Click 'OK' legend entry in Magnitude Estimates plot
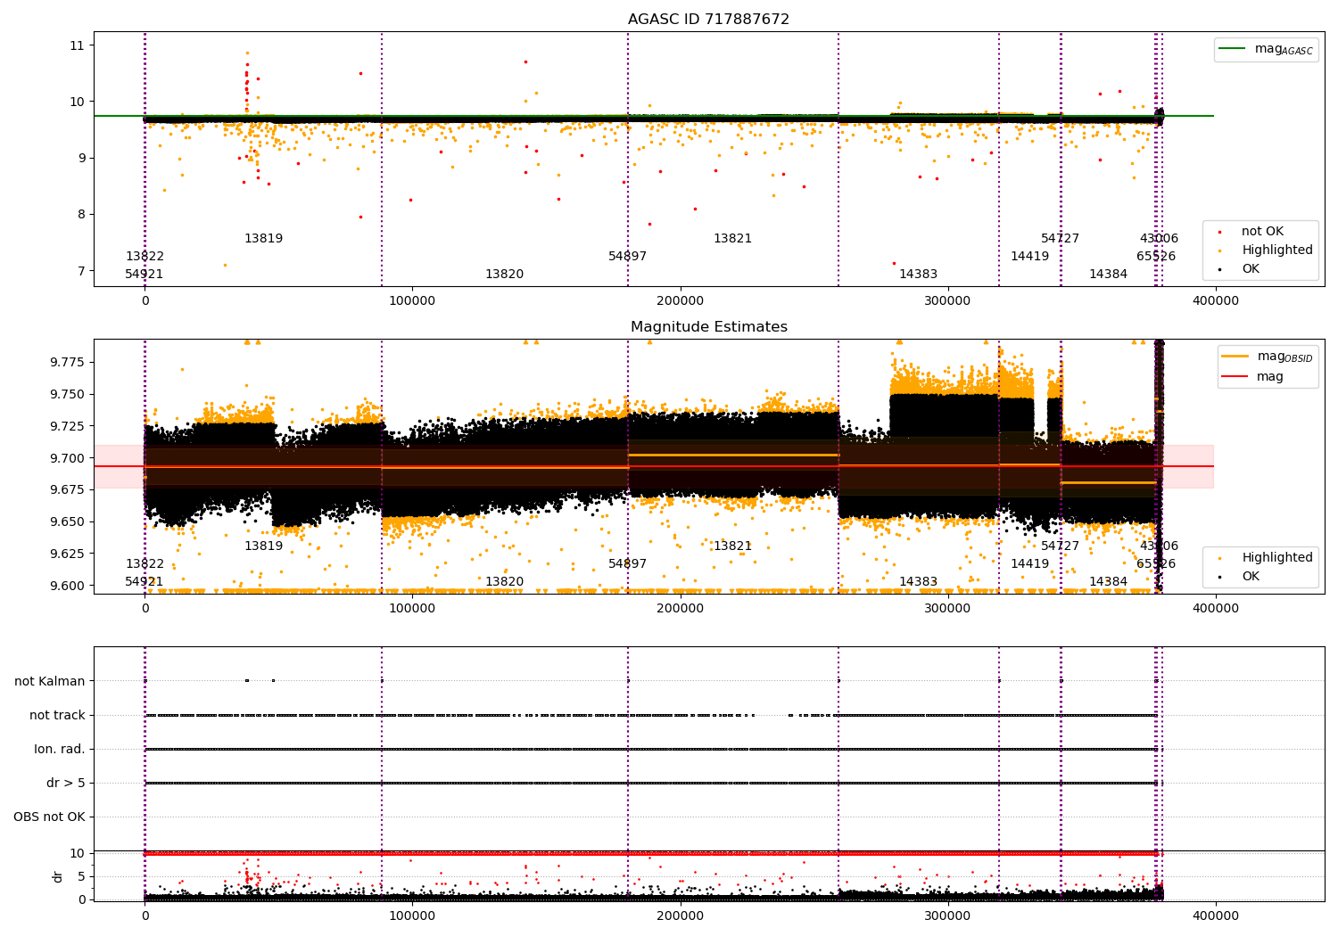 pos(1240,576)
